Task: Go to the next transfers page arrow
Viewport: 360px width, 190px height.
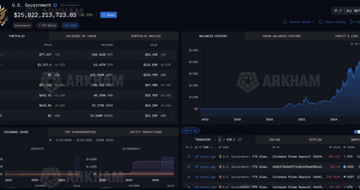Action: (x=234, y=139)
